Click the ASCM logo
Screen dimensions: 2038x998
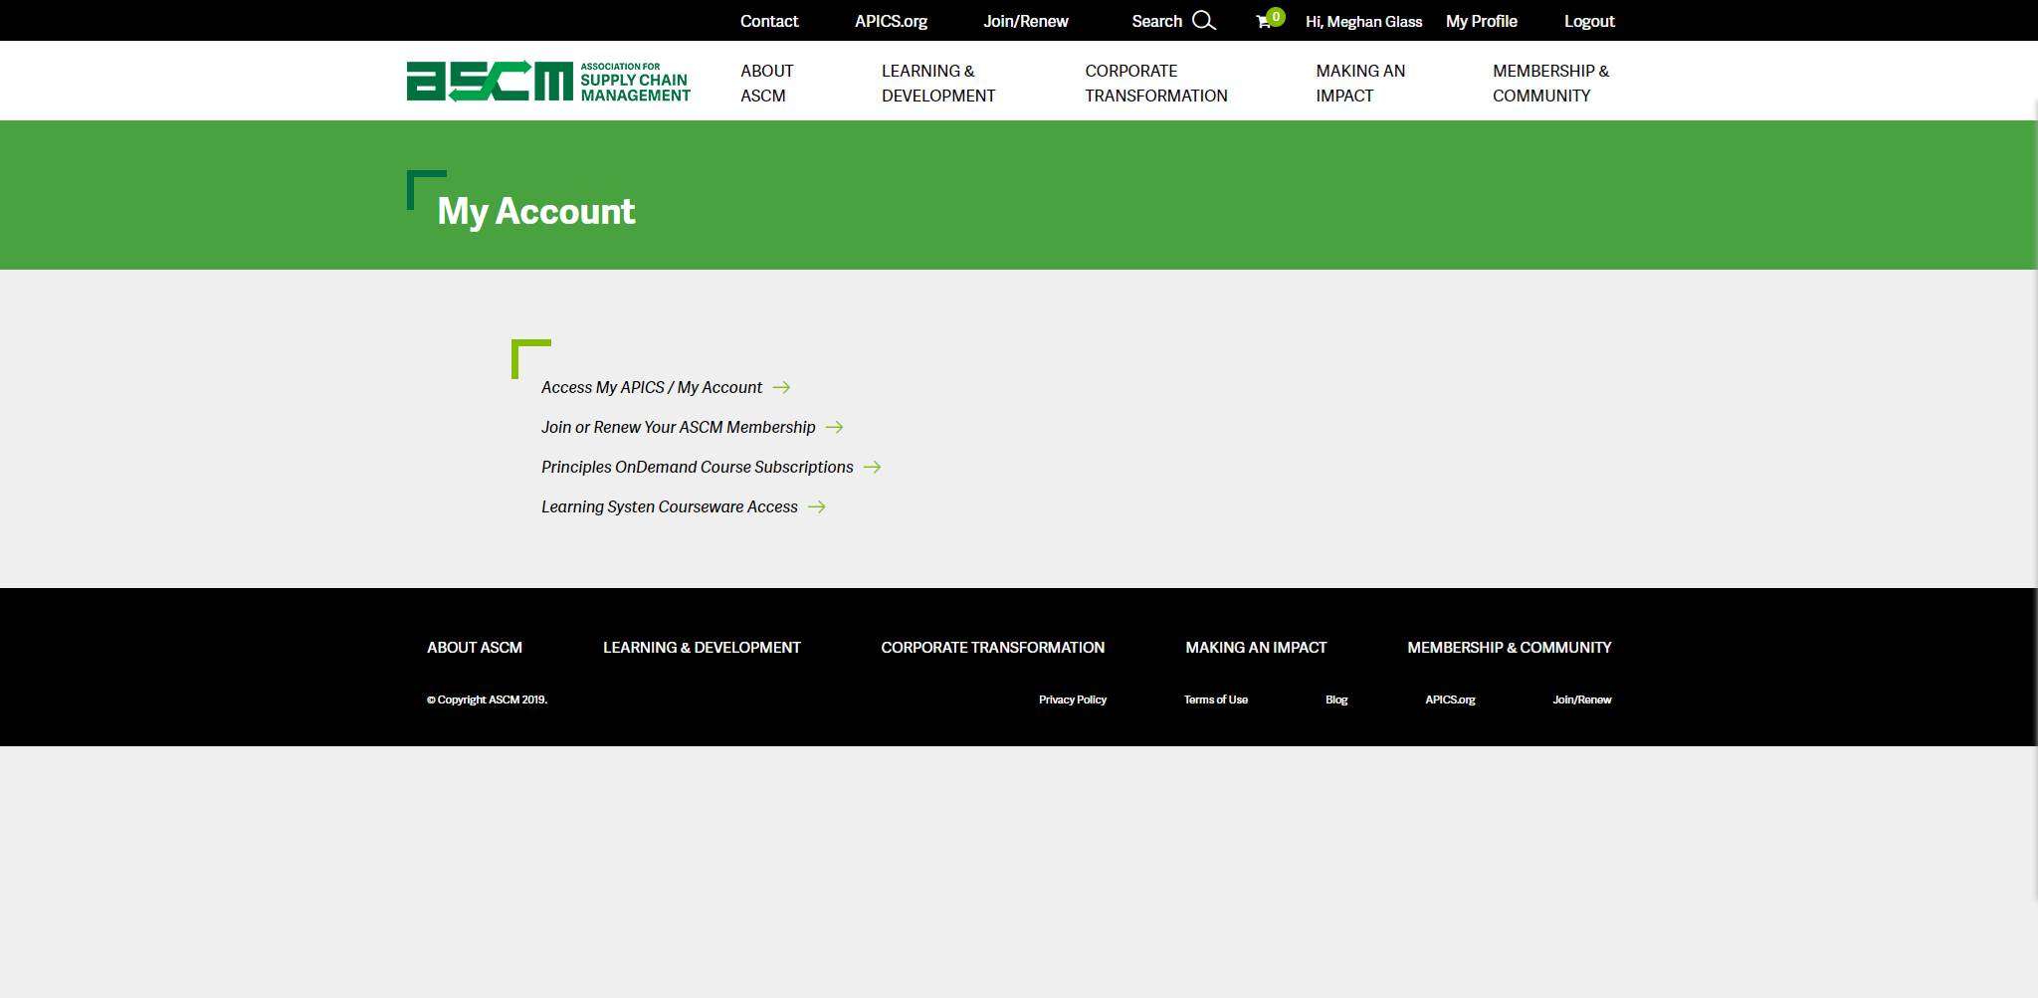[548, 81]
